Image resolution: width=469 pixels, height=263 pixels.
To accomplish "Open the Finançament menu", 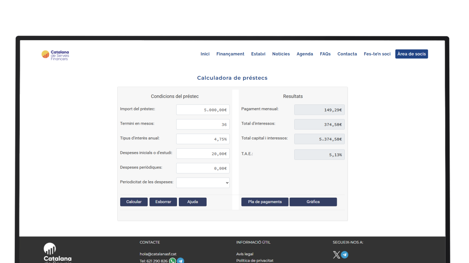I will coord(230,54).
